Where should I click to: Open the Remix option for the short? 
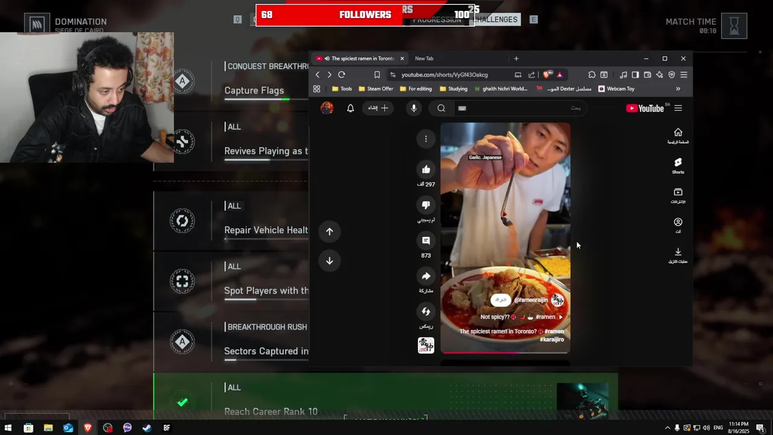click(426, 312)
